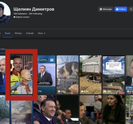This screenshot has height=124, width=133.
Task: Click the blue Follow button
Action: (121, 9)
